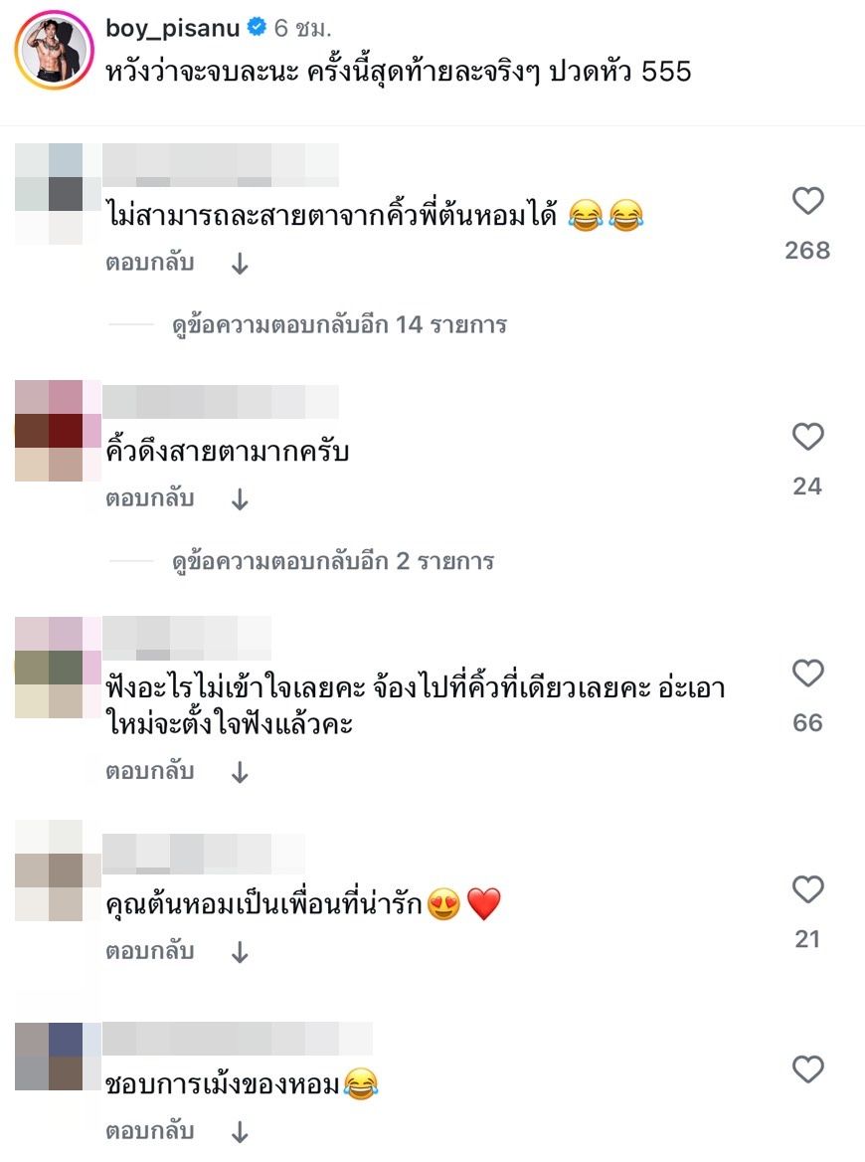Click down arrow under second comment

[x=240, y=499]
